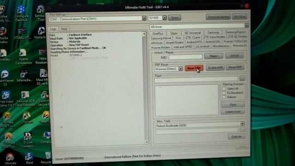The width and height of the screenshot is (295, 166).
Task: Click the Check for Update button
Action: 218,17
